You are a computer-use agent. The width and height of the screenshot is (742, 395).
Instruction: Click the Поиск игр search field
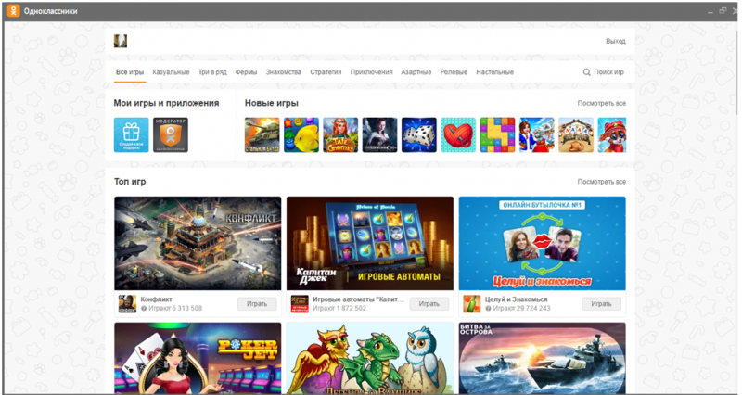(x=608, y=72)
